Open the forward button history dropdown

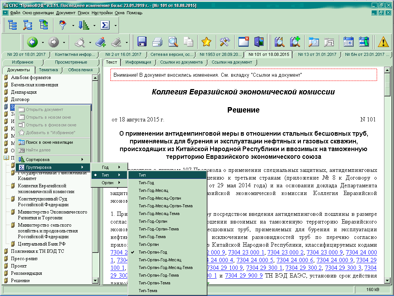coord(64,42)
